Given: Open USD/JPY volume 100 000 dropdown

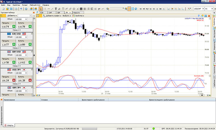Looking at the screenshot, I should coord(26,73).
